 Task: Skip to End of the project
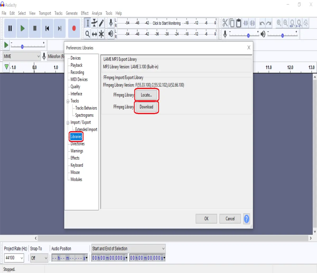(60, 28)
